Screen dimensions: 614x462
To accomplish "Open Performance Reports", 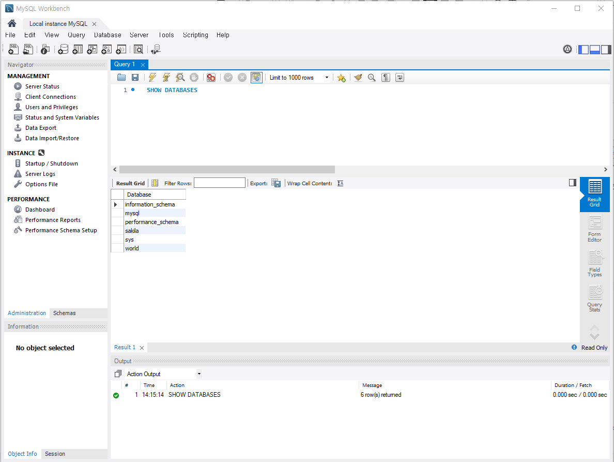I will point(53,220).
